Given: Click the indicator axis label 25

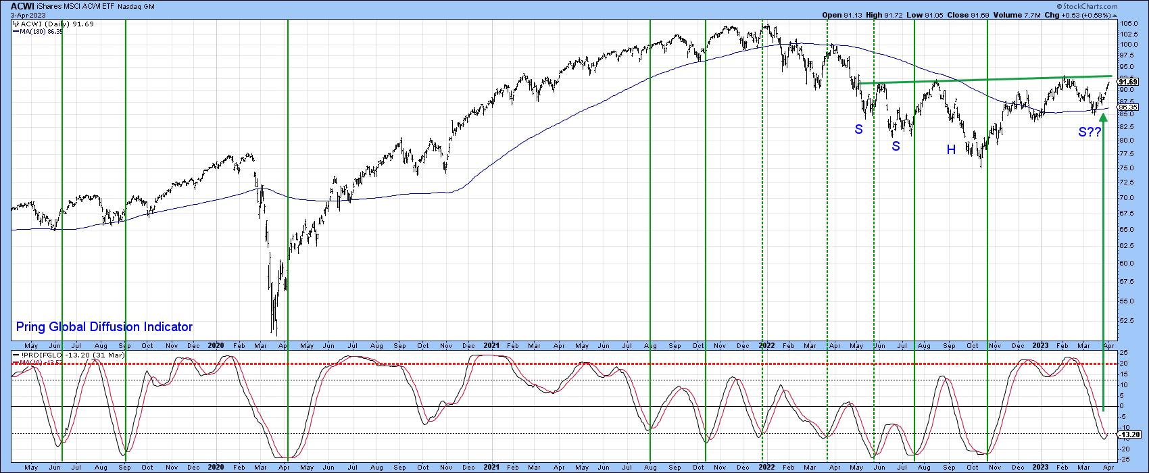Looking at the screenshot, I should 1123,353.
